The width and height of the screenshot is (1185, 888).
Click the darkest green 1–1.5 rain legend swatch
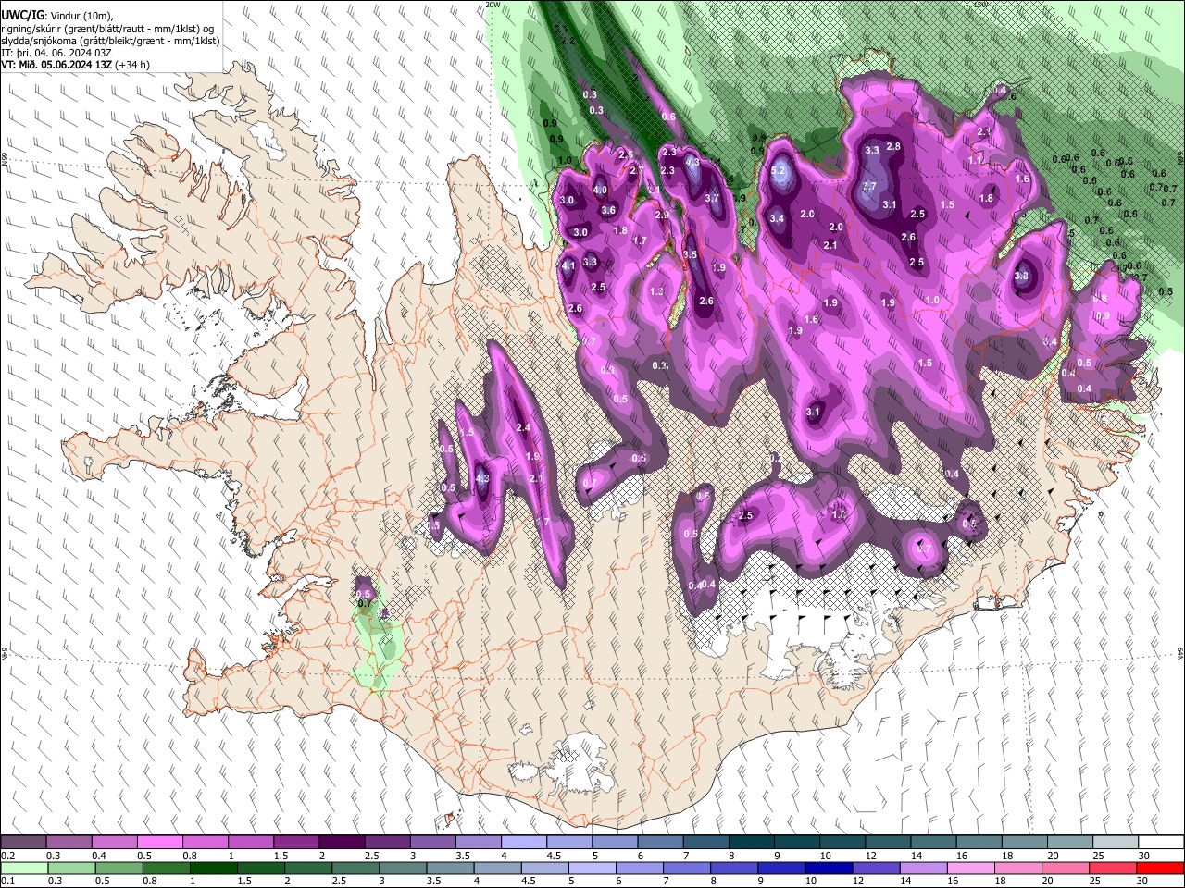pos(214,868)
